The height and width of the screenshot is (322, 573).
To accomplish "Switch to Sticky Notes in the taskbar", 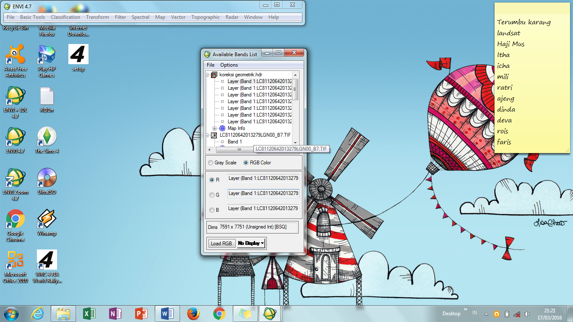I will (x=245, y=314).
